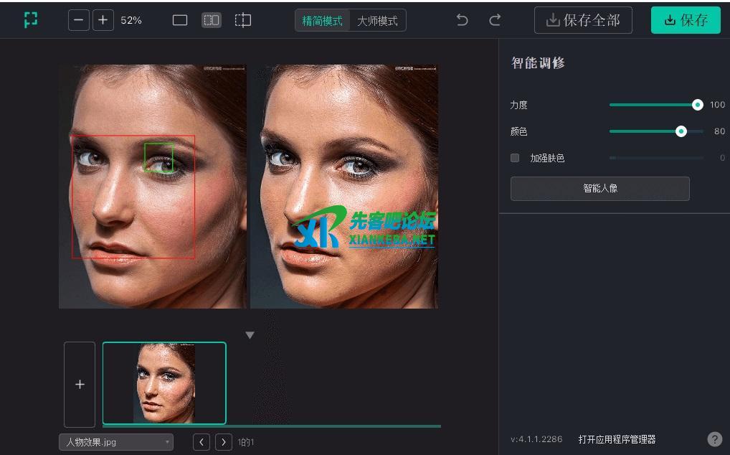Zoom in with the plus button
The width and height of the screenshot is (730, 455).
point(103,20)
